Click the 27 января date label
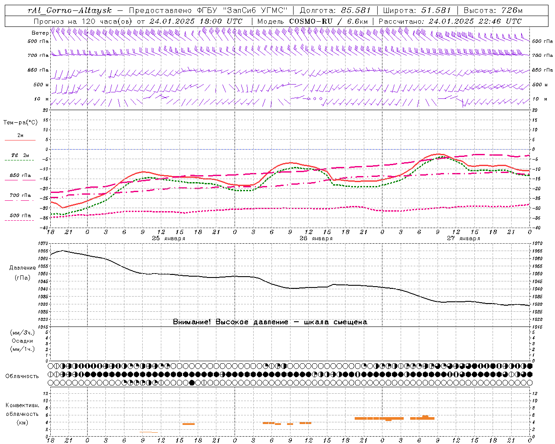The height and width of the screenshot is (444, 555). [464, 238]
